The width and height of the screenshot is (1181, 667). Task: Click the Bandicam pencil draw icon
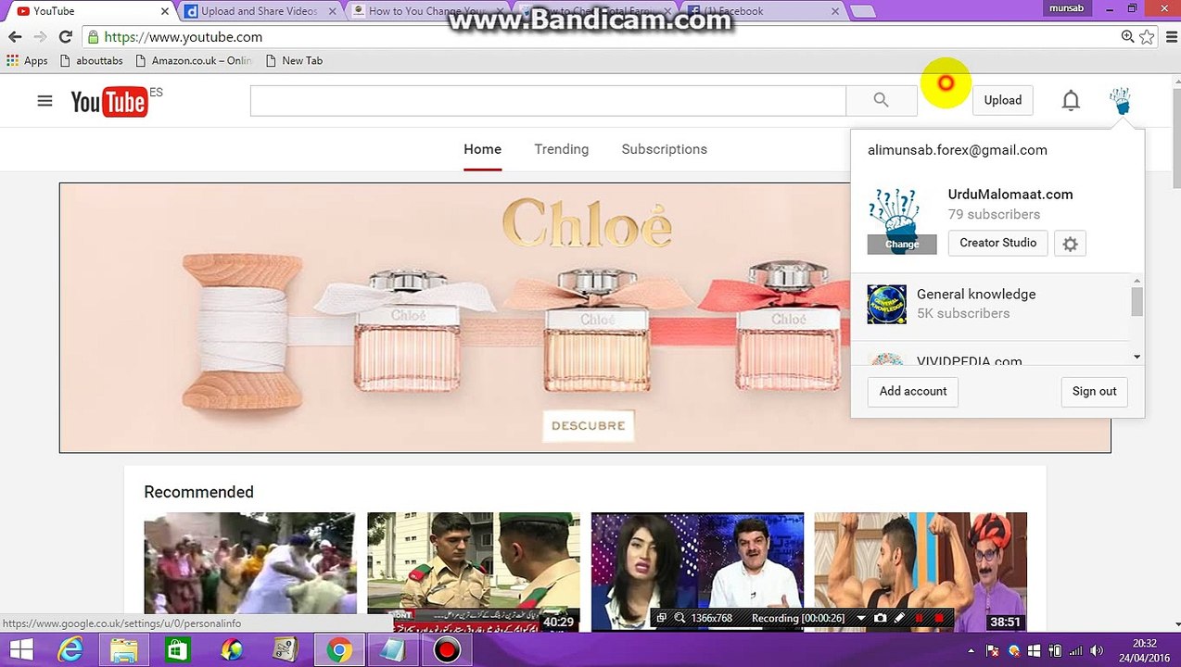[899, 618]
